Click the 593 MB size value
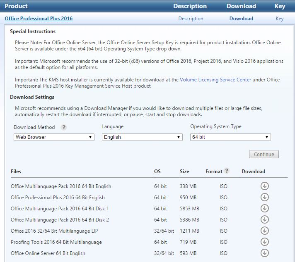Image resolution: width=295 pixels, height=262 pixels. pos(188,253)
